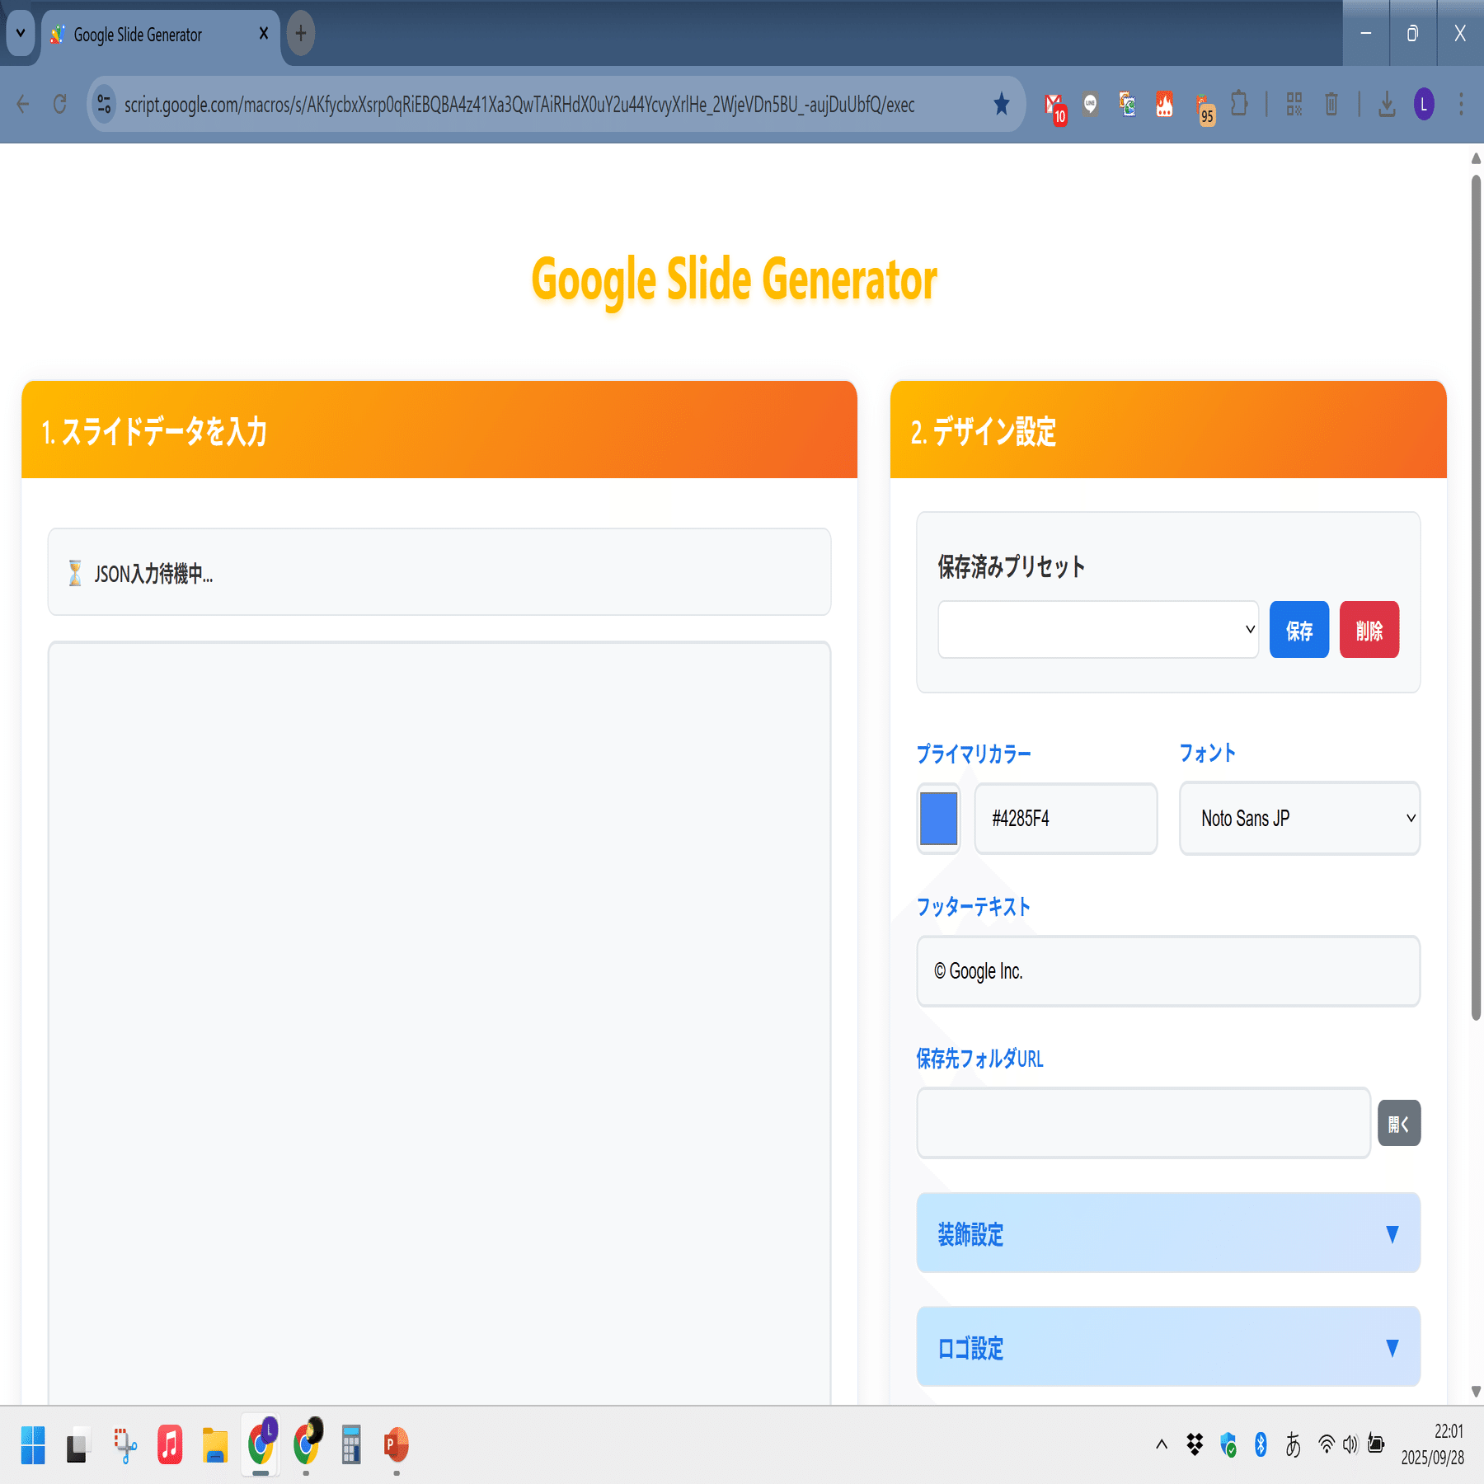Image resolution: width=1484 pixels, height=1484 pixels.
Task: Open the Extensions puzzle-piece menu
Action: pyautogui.click(x=1238, y=104)
